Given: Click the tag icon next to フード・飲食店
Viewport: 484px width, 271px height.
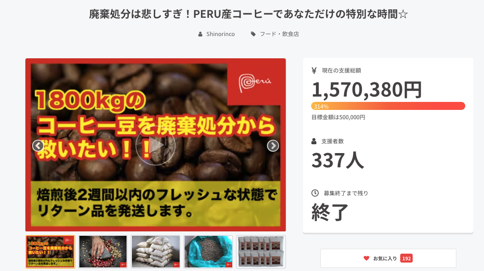Looking at the screenshot, I should pos(253,34).
